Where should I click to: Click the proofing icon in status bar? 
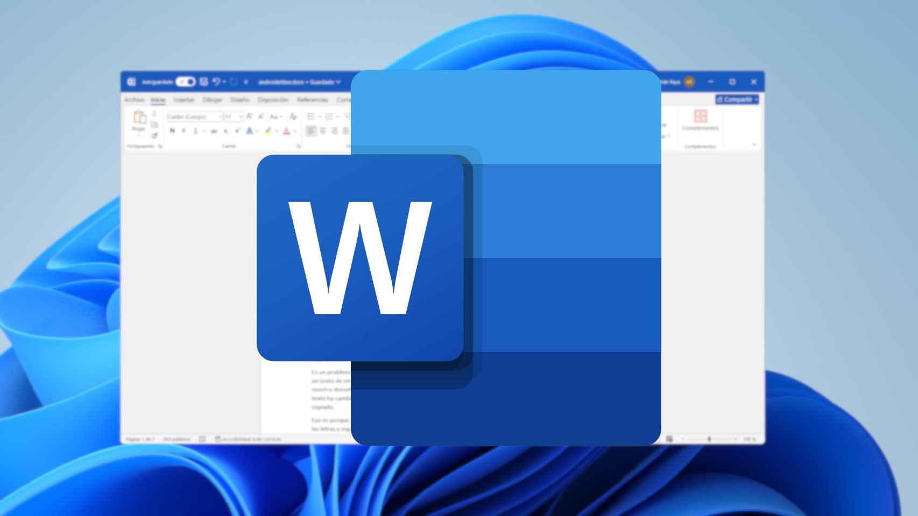tap(202, 439)
